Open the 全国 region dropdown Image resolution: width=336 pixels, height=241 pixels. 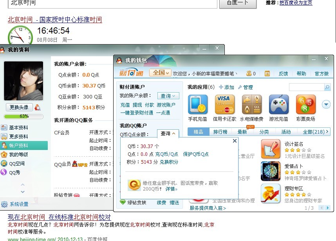(x=160, y=73)
